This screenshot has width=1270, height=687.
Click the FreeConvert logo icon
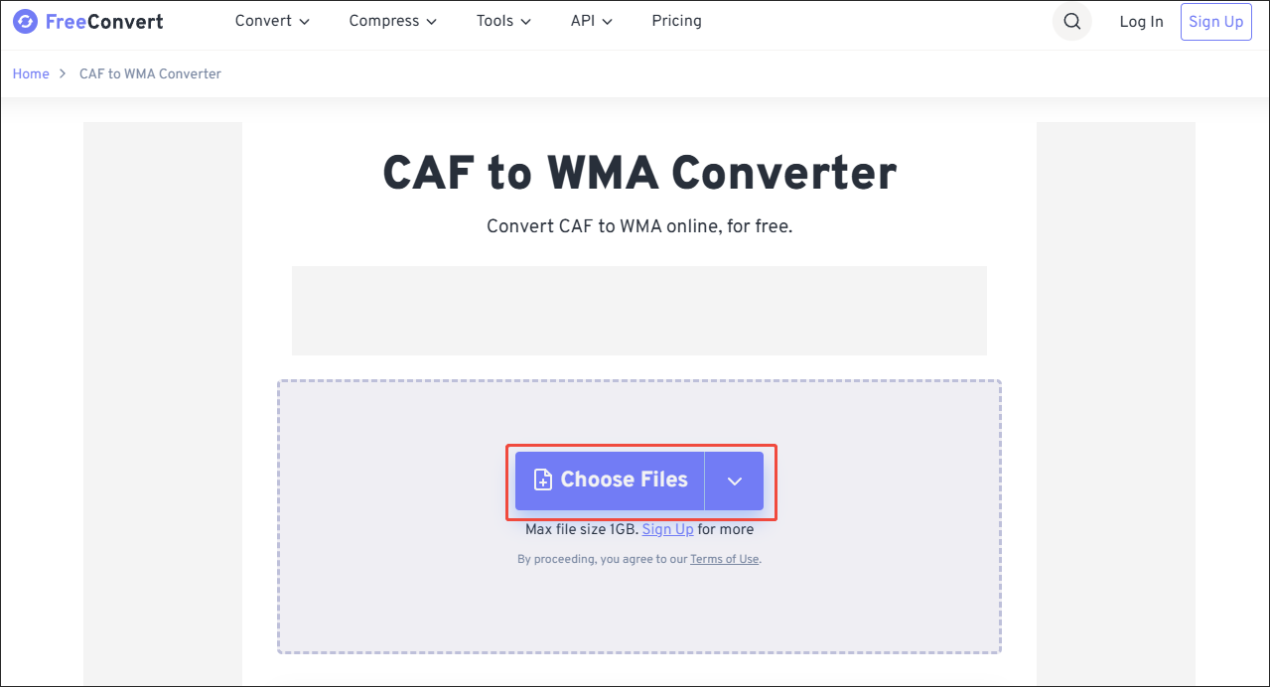pyautogui.click(x=25, y=21)
